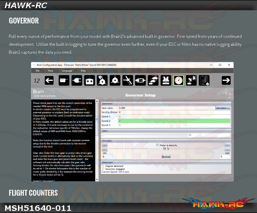Open the multiple helicopters flight styles step
Screen dimensions: 257x213
click(153, 80)
